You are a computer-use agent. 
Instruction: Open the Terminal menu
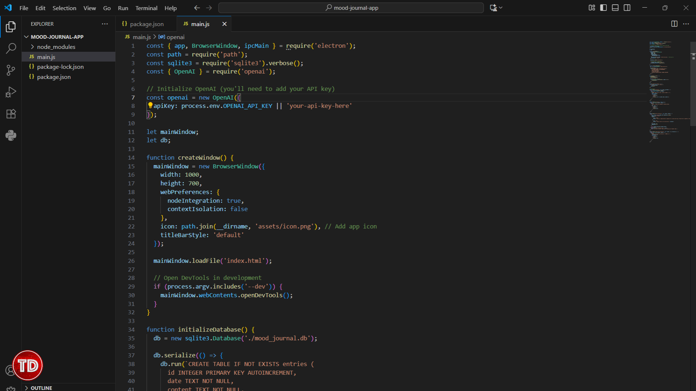point(146,8)
